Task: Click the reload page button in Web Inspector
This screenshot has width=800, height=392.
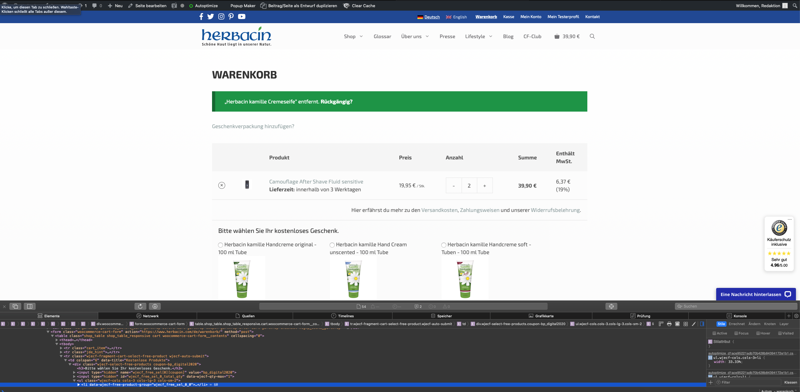Action: [140, 306]
